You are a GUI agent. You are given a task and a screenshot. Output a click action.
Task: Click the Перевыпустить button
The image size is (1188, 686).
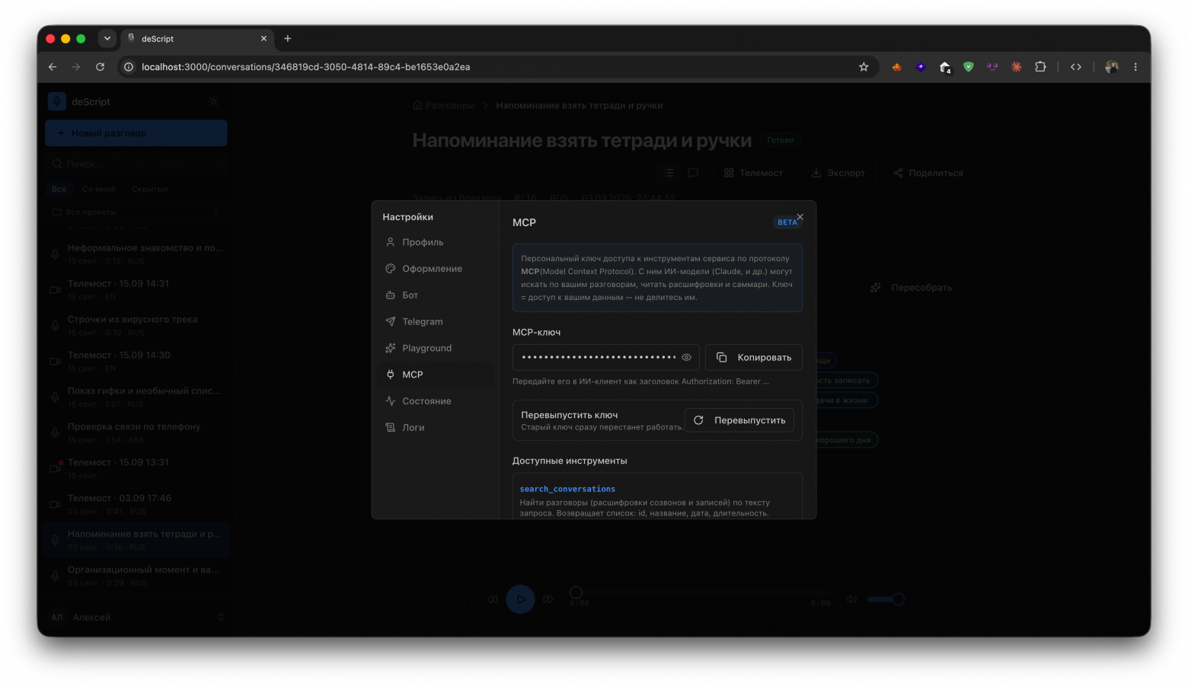tap(739, 420)
